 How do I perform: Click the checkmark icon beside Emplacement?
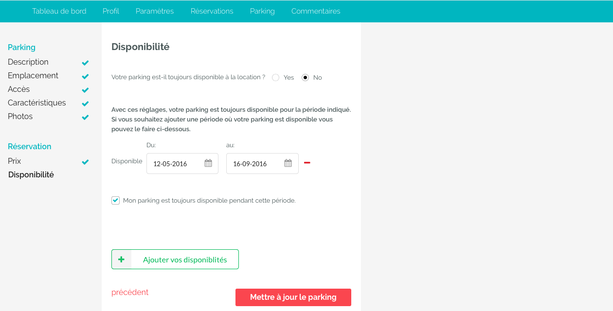click(85, 76)
